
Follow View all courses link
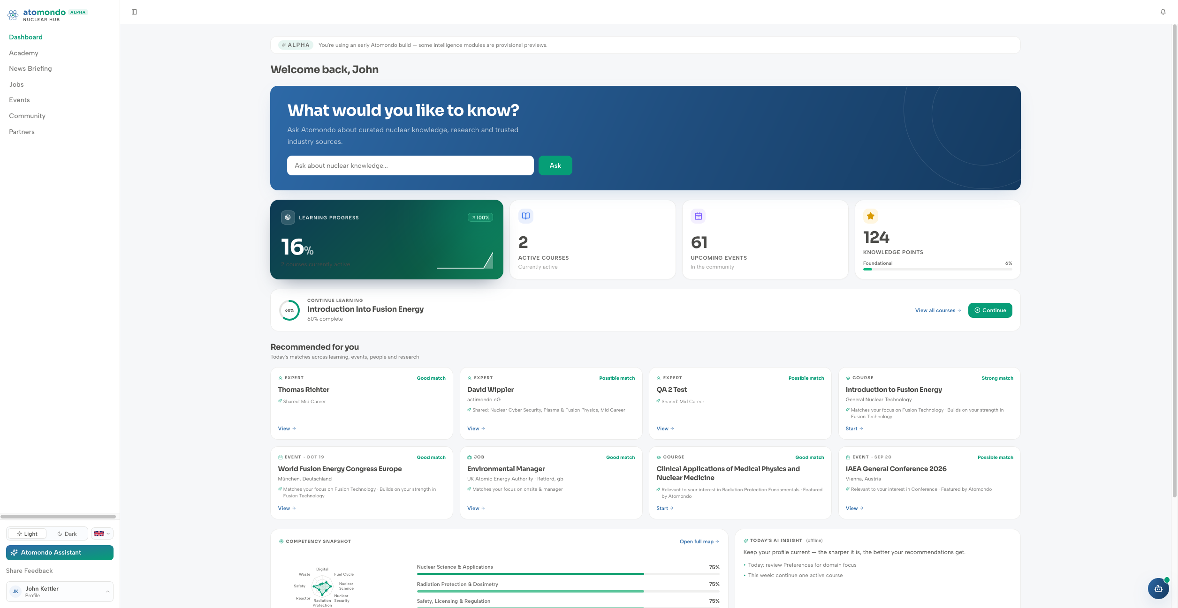pos(938,310)
